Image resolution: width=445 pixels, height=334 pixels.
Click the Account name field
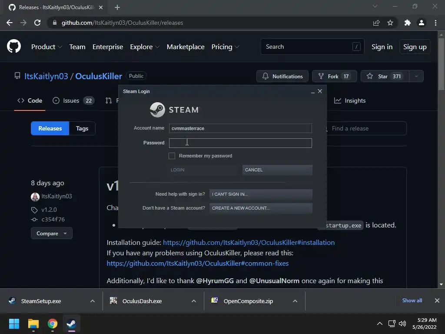[240, 128]
